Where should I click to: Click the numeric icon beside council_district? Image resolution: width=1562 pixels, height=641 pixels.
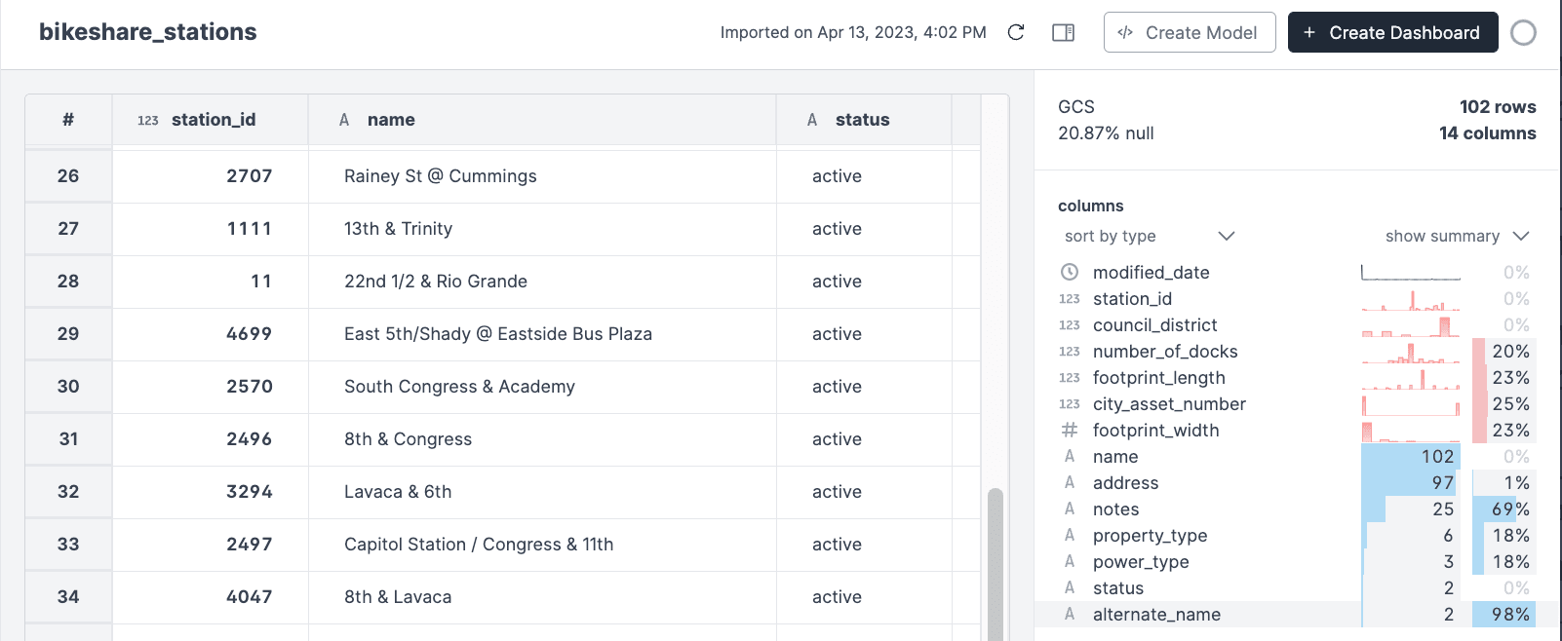point(1070,325)
